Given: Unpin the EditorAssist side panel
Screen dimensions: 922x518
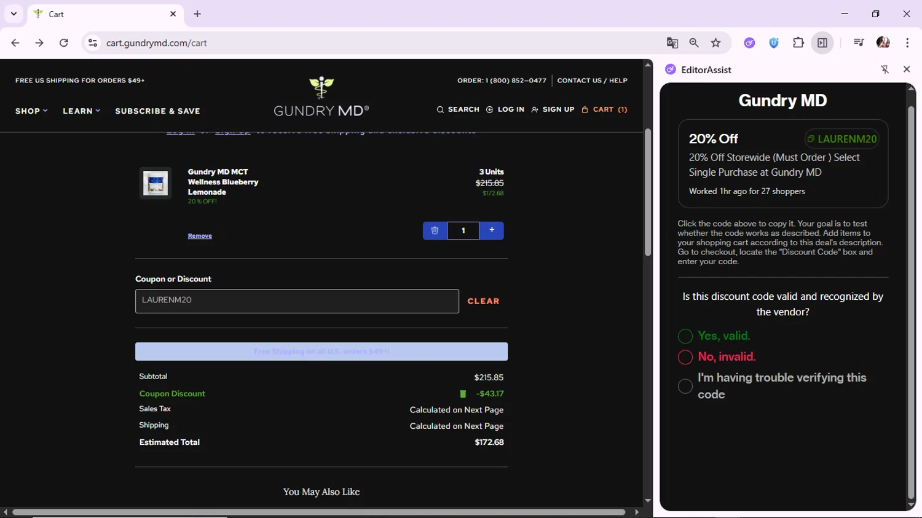Looking at the screenshot, I should (x=885, y=69).
